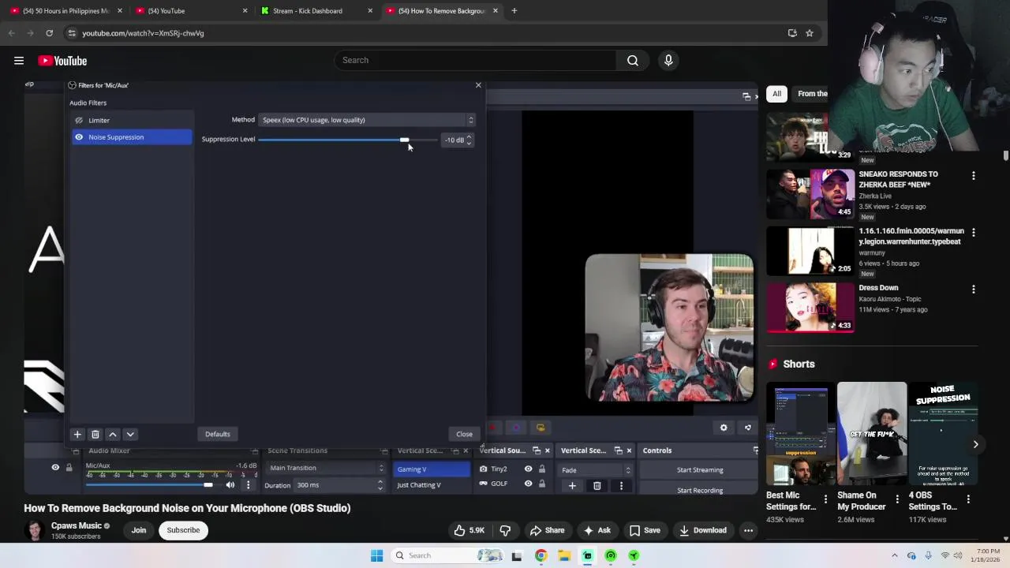The height and width of the screenshot is (568, 1010).
Task: Open the OBS settings gear icon
Action: 724,428
